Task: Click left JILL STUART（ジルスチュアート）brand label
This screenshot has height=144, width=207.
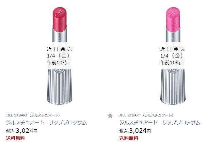Action: click(x=33, y=115)
